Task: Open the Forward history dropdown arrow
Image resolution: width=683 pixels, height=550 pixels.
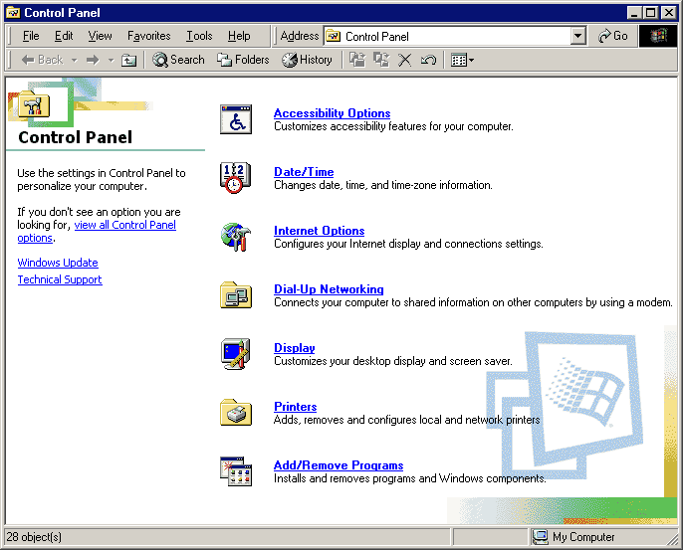Action: pos(112,60)
